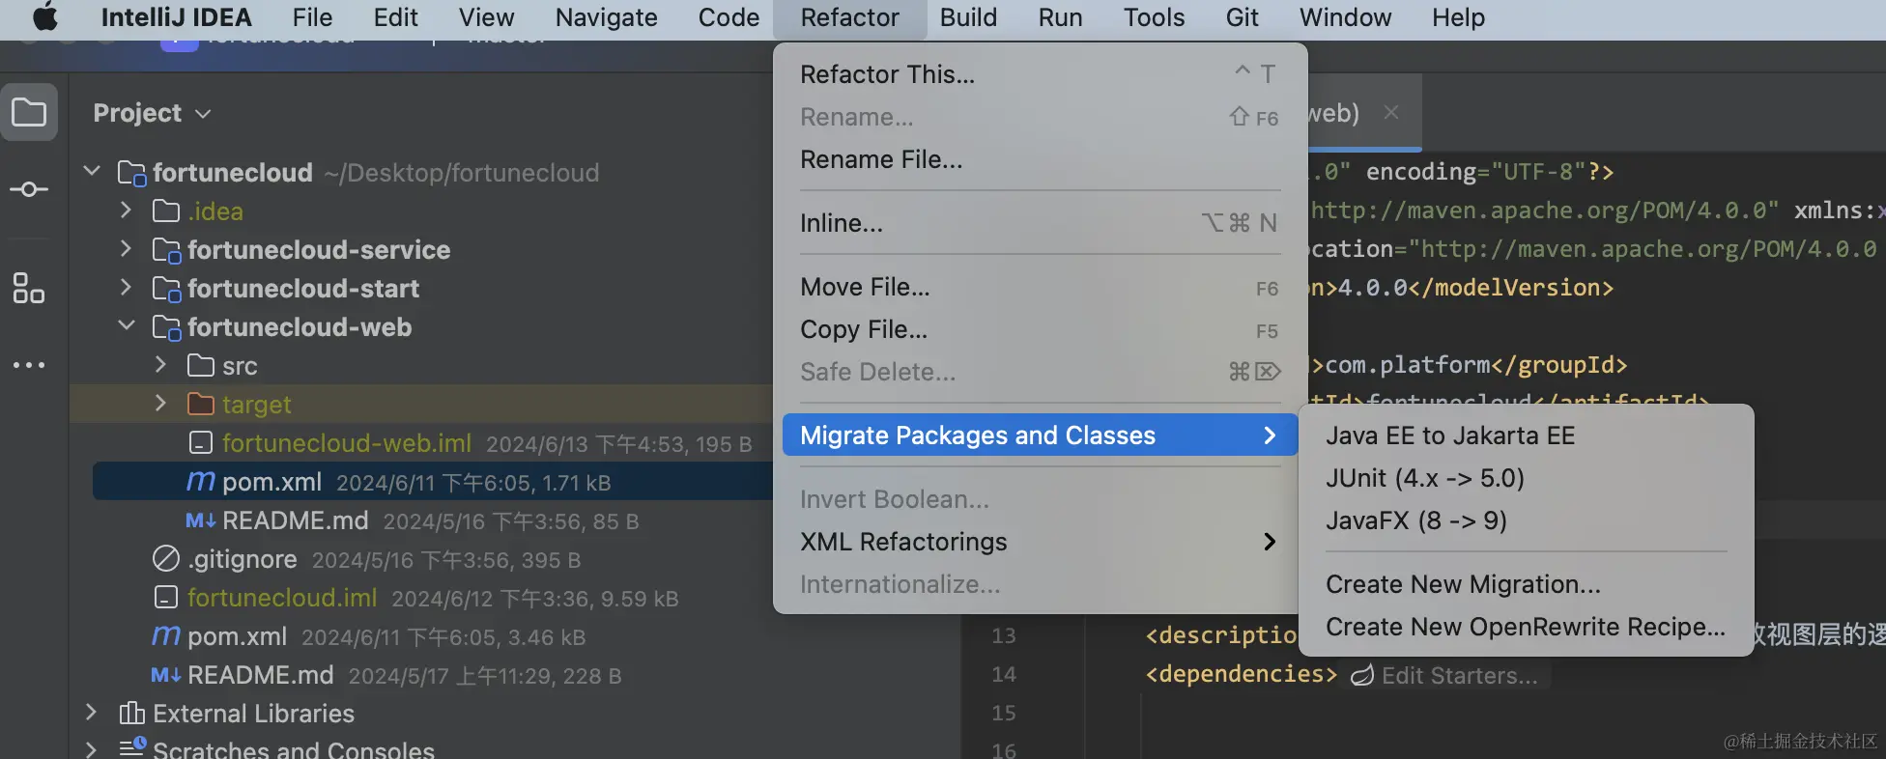This screenshot has height=759, width=1886.
Task: Open the Build menu
Action: click(x=968, y=17)
